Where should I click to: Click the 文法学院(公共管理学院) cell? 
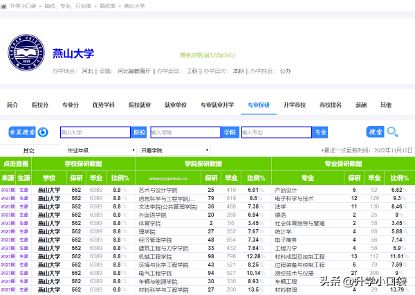click(x=168, y=206)
